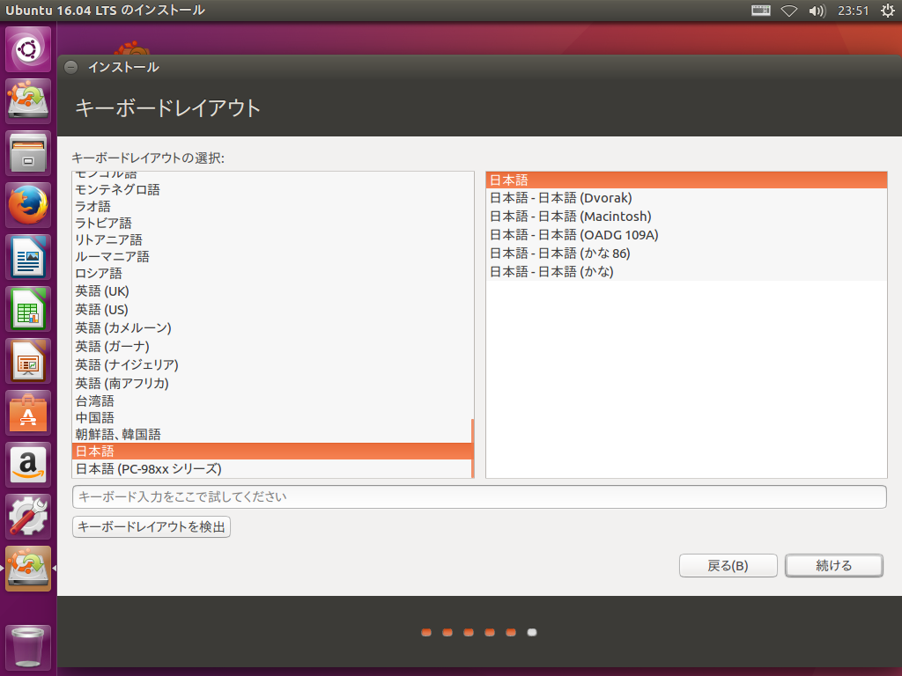Viewport: 902px width, 676px height.
Task: Select ルーマニア語 in the list
Action: click(271, 257)
